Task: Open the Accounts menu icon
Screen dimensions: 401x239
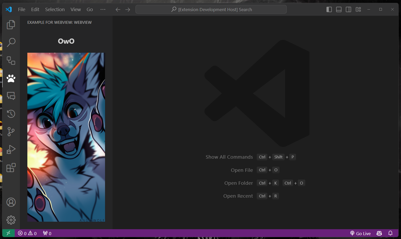Action: pos(11,202)
